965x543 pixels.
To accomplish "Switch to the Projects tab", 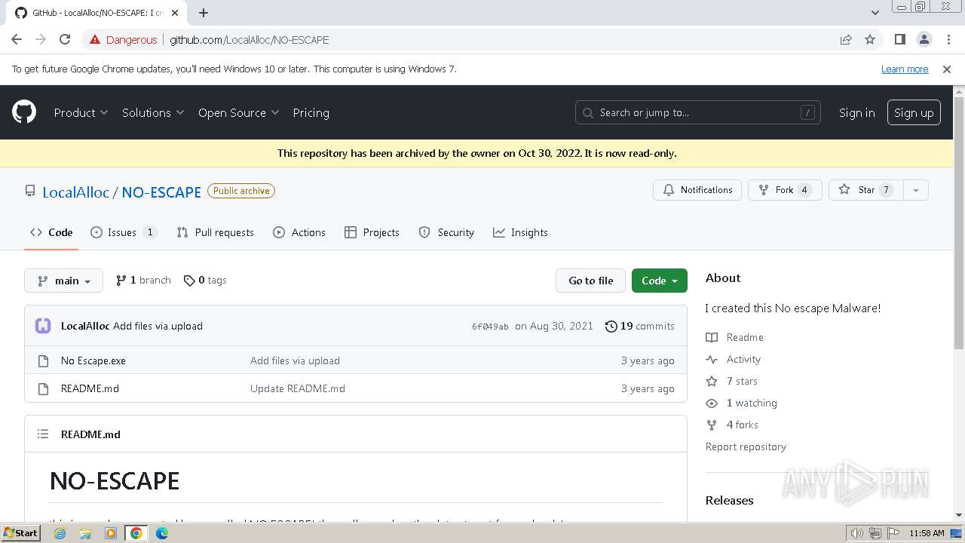I will [372, 232].
